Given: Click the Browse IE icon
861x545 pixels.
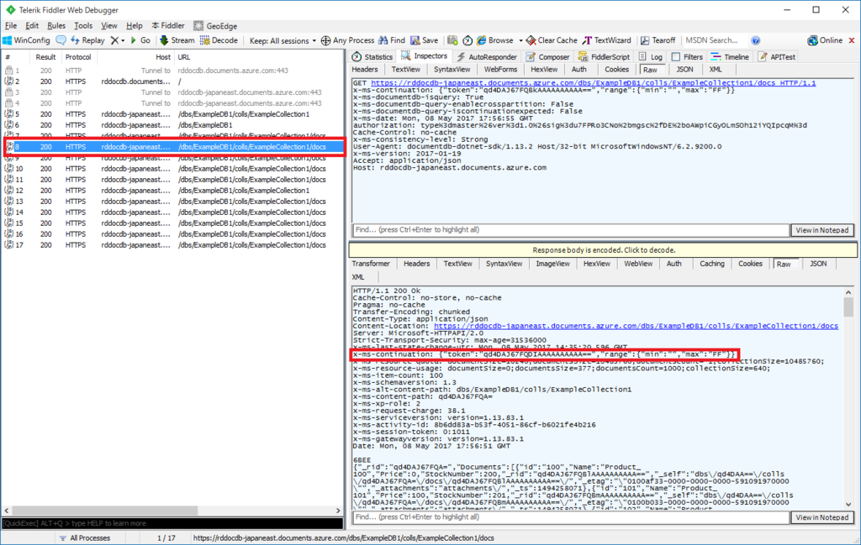Looking at the screenshot, I should coord(482,40).
